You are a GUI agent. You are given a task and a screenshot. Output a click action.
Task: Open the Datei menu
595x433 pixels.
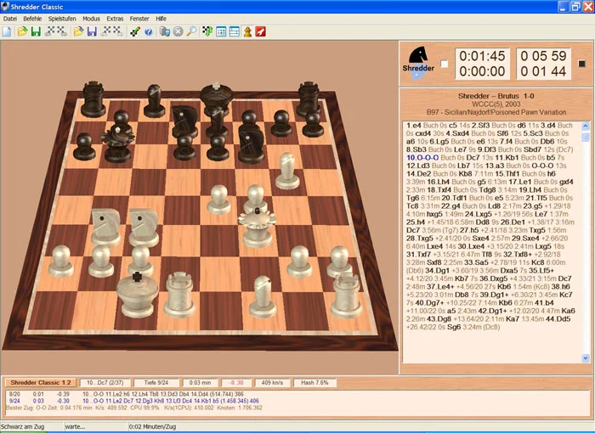tap(10, 19)
